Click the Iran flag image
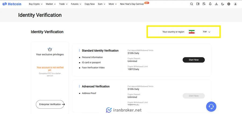Screen dimensions: 242x114 point(192,32)
